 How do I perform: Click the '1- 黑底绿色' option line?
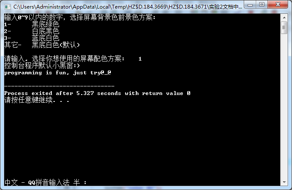pos(31,24)
